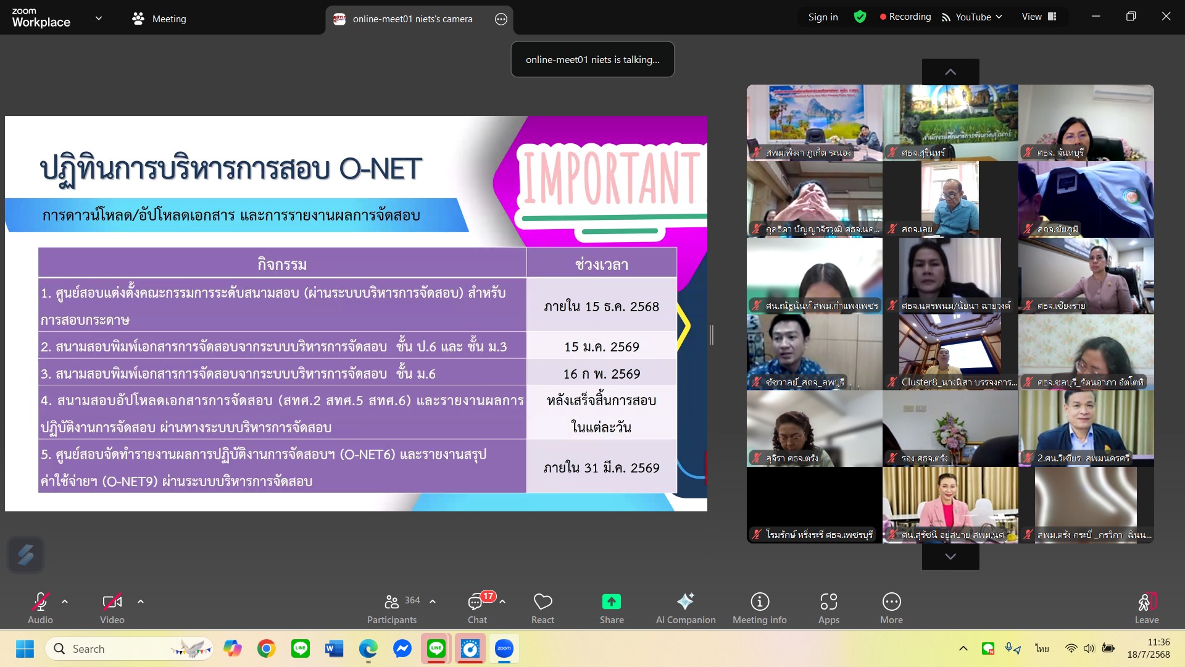The height and width of the screenshot is (667, 1185).
Task: Expand the Zoom Workplace dropdown chevron
Action: 99,18
